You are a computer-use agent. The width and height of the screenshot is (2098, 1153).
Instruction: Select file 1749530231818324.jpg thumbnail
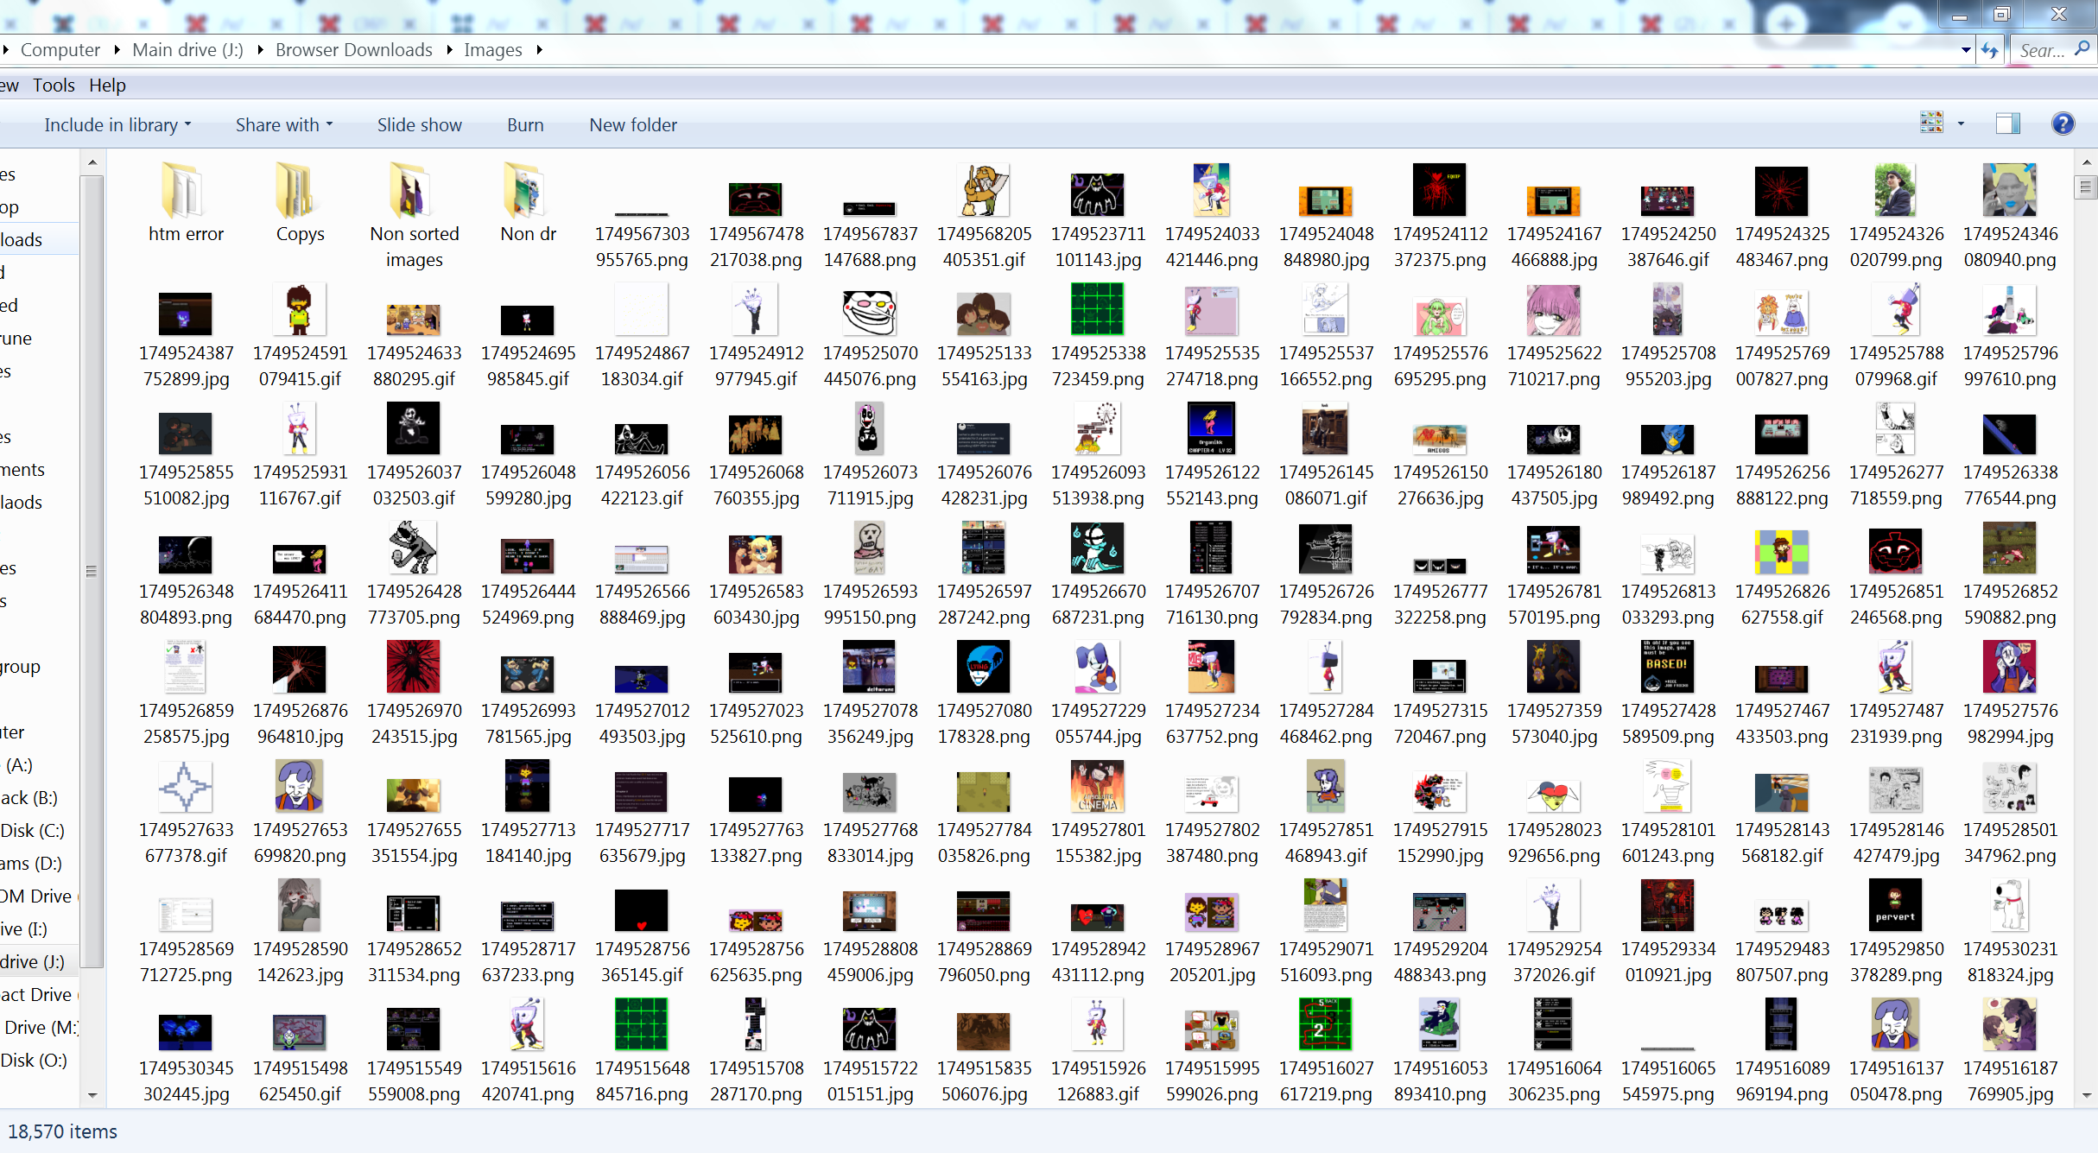click(x=2010, y=905)
